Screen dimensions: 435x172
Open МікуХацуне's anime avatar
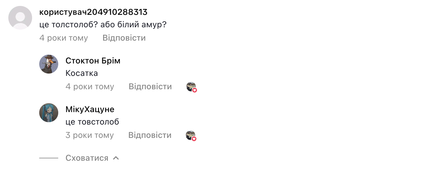[x=49, y=113]
